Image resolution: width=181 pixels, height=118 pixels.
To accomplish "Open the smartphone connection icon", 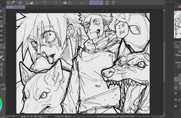I will pyautogui.click(x=107, y=3).
